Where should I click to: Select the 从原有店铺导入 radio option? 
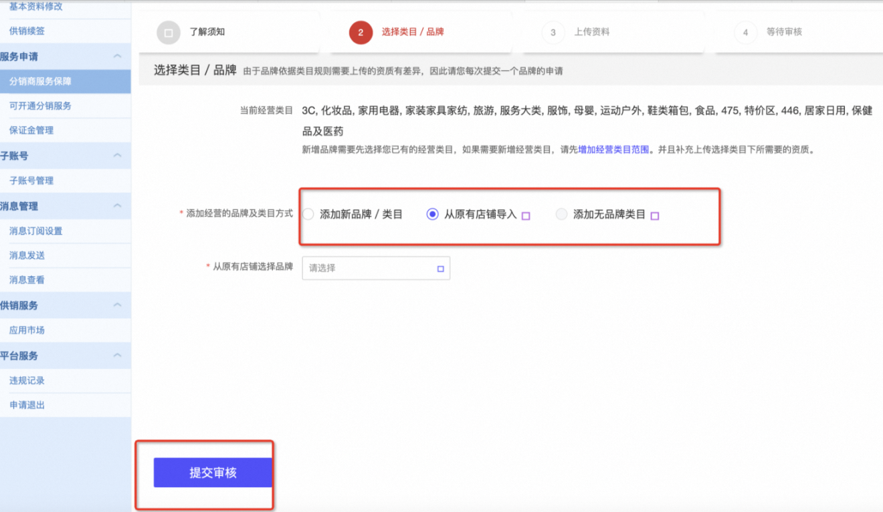432,215
